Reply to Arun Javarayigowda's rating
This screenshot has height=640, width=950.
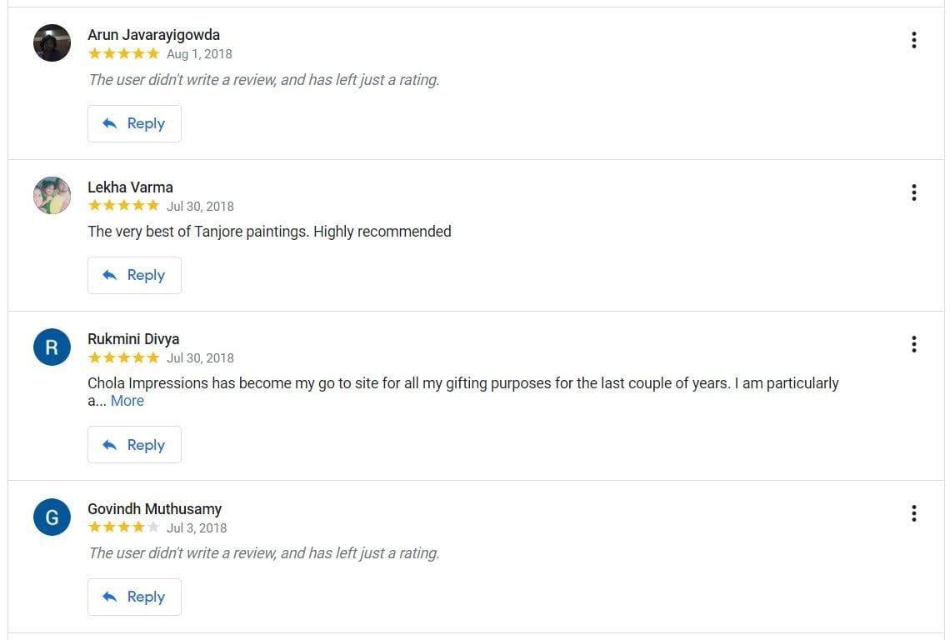pos(134,123)
